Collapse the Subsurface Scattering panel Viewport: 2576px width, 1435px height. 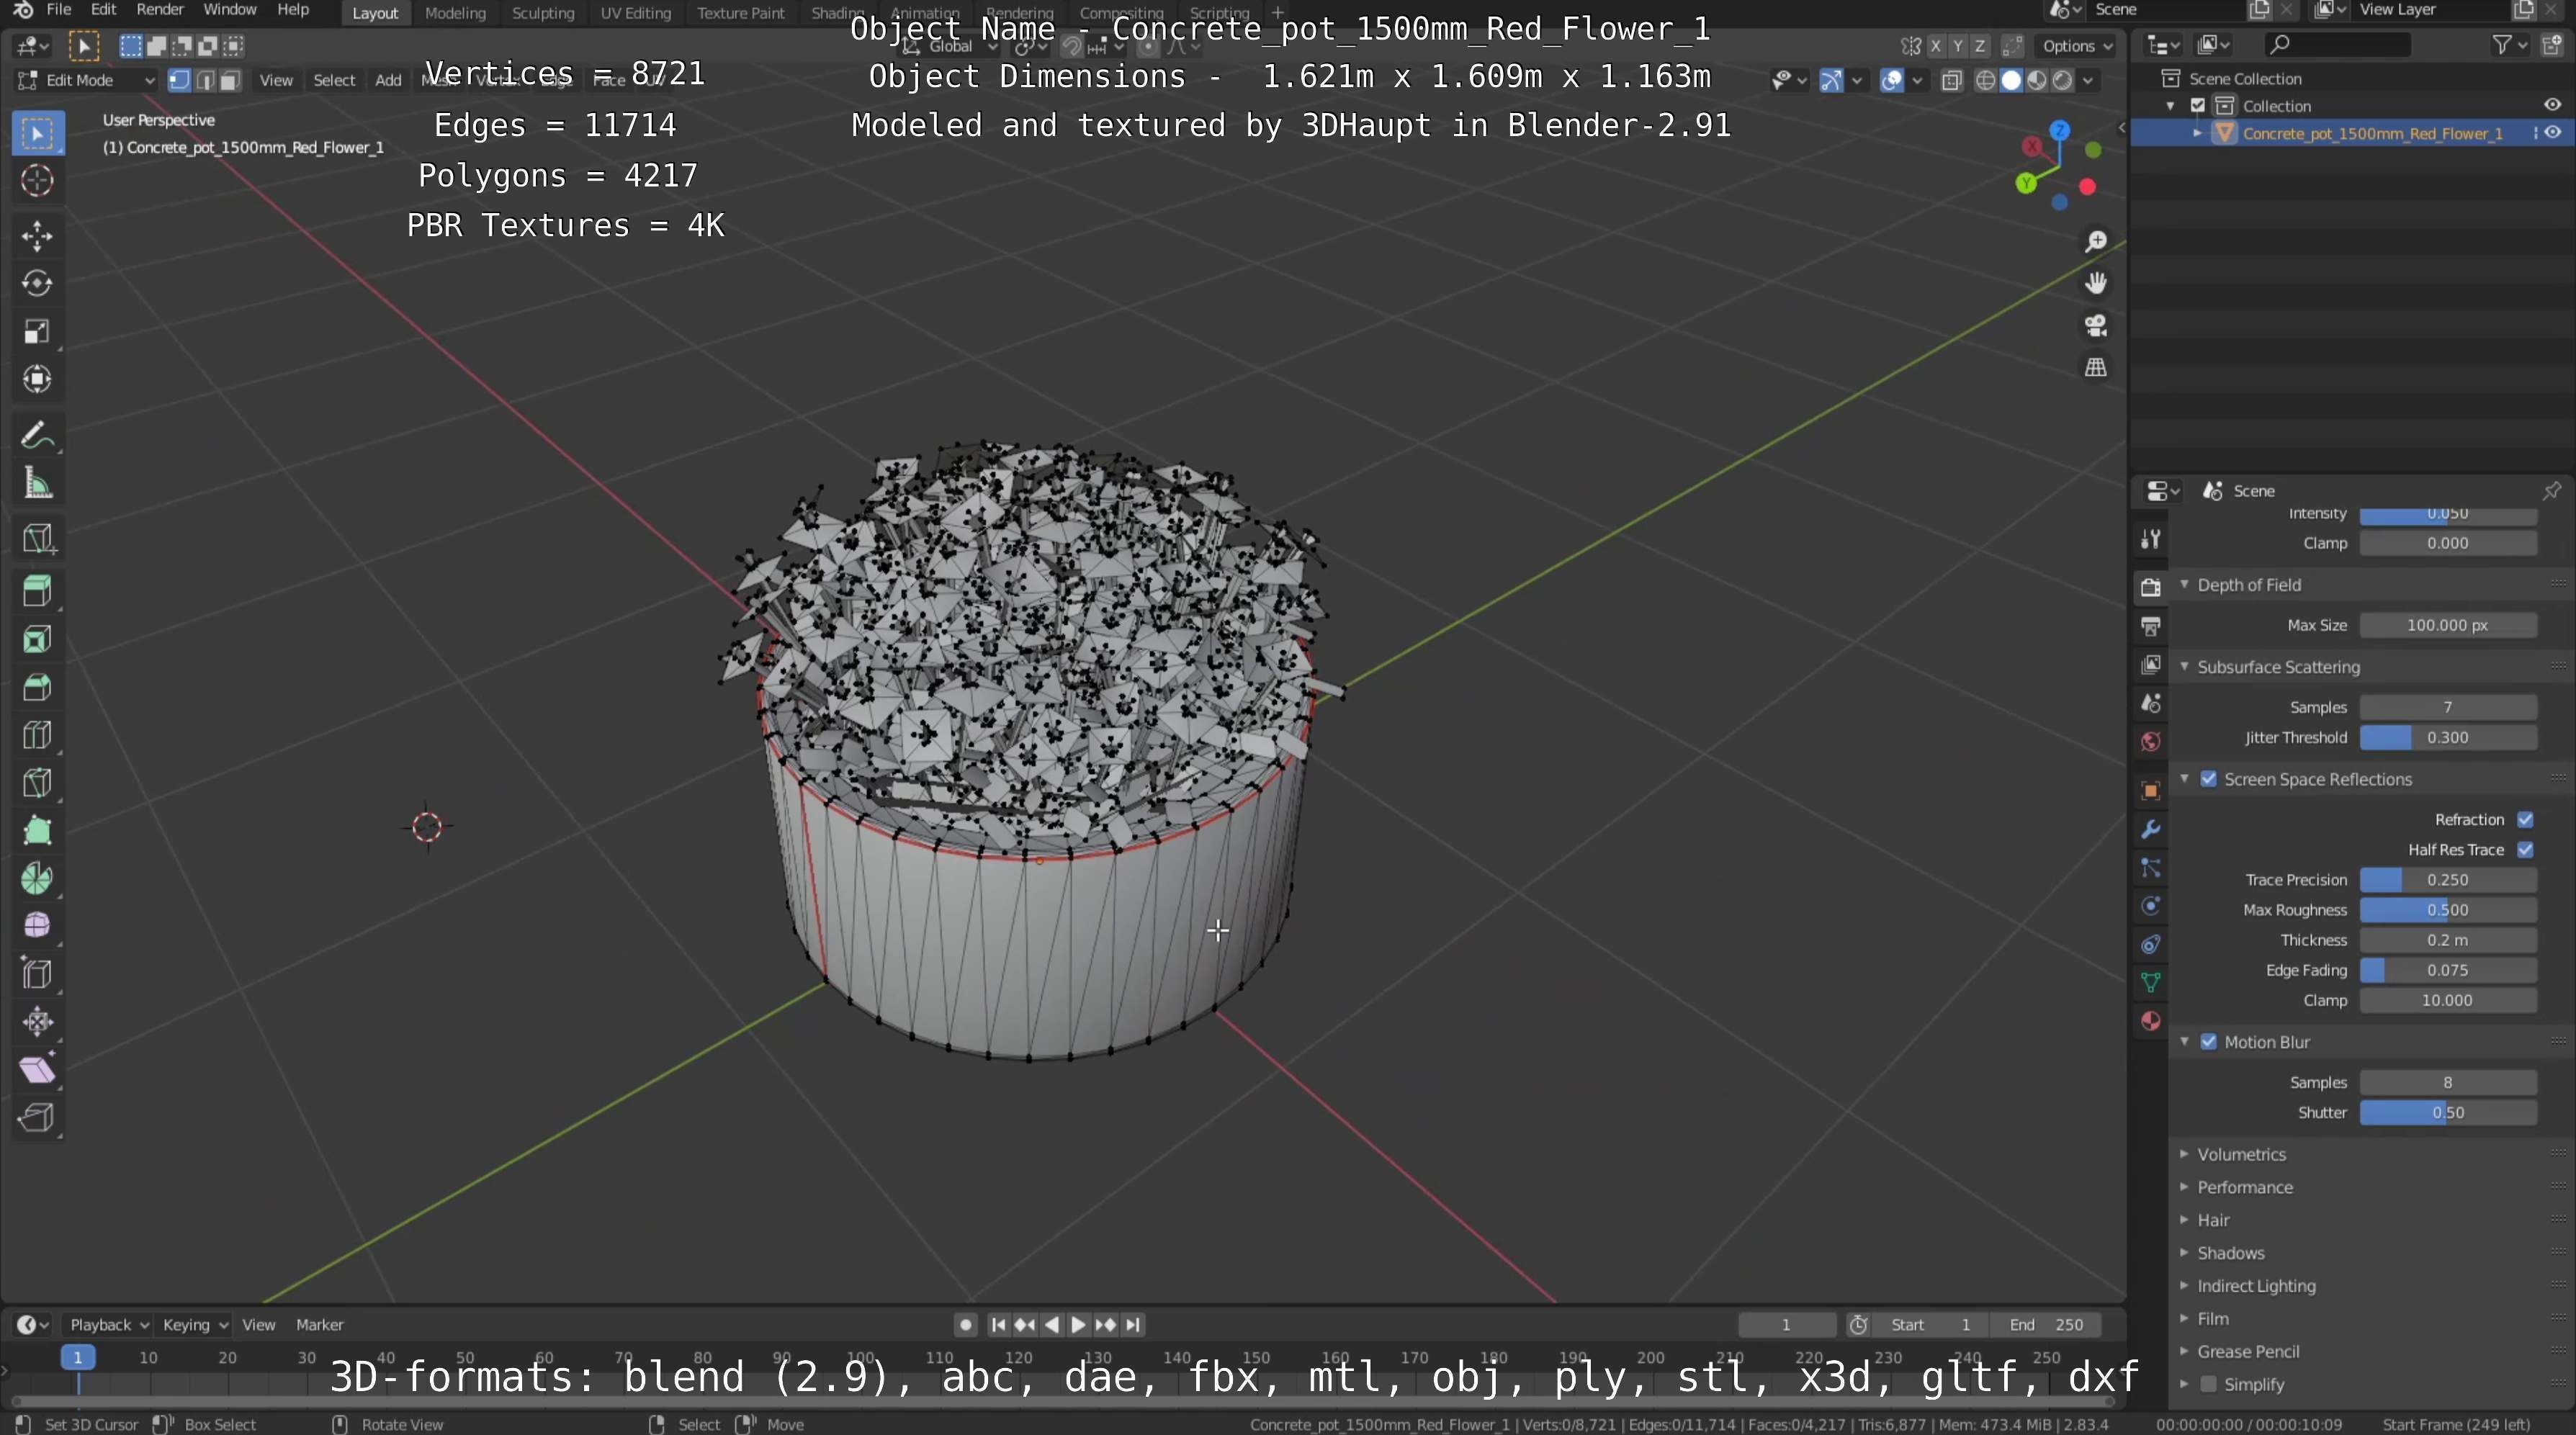tap(2277, 667)
